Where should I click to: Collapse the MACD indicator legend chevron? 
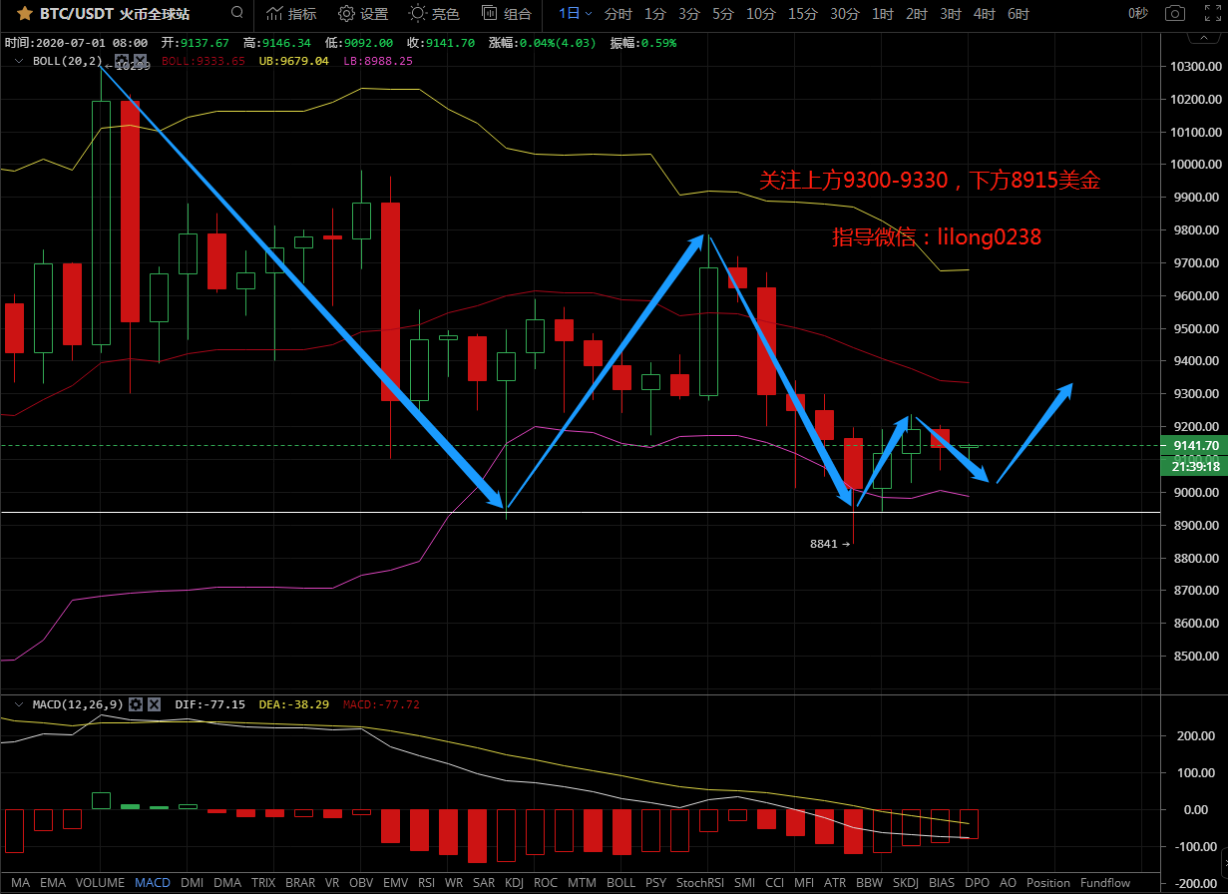(17, 704)
